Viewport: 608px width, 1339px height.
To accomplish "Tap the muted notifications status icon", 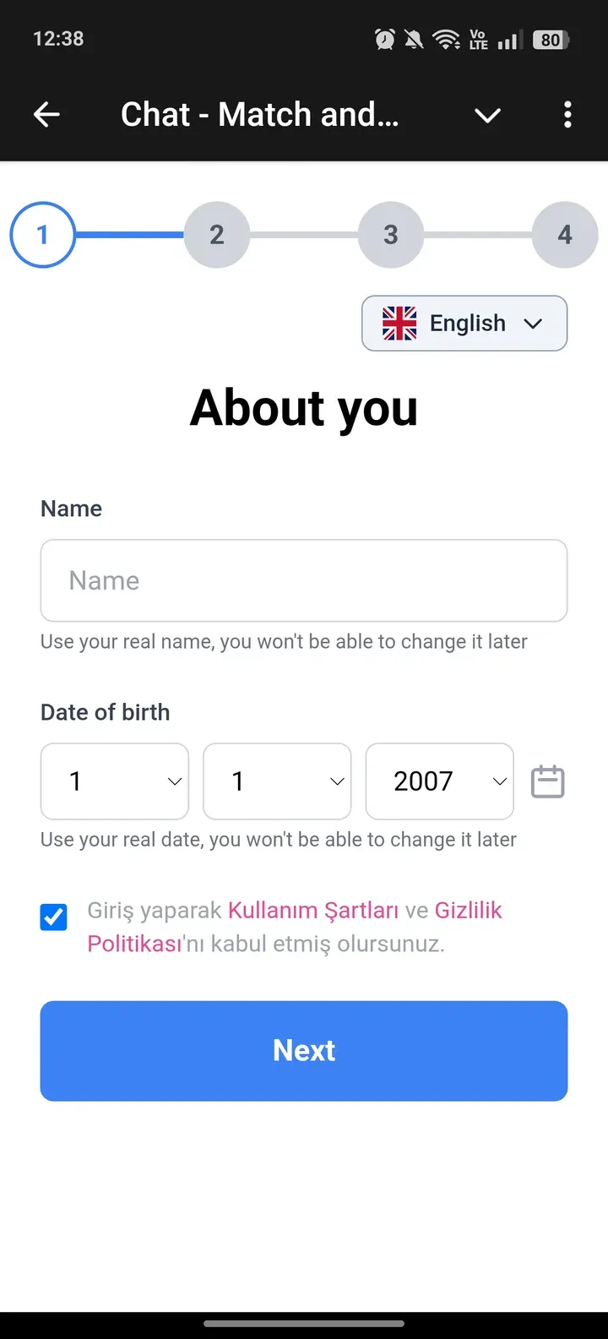I will 414,38.
